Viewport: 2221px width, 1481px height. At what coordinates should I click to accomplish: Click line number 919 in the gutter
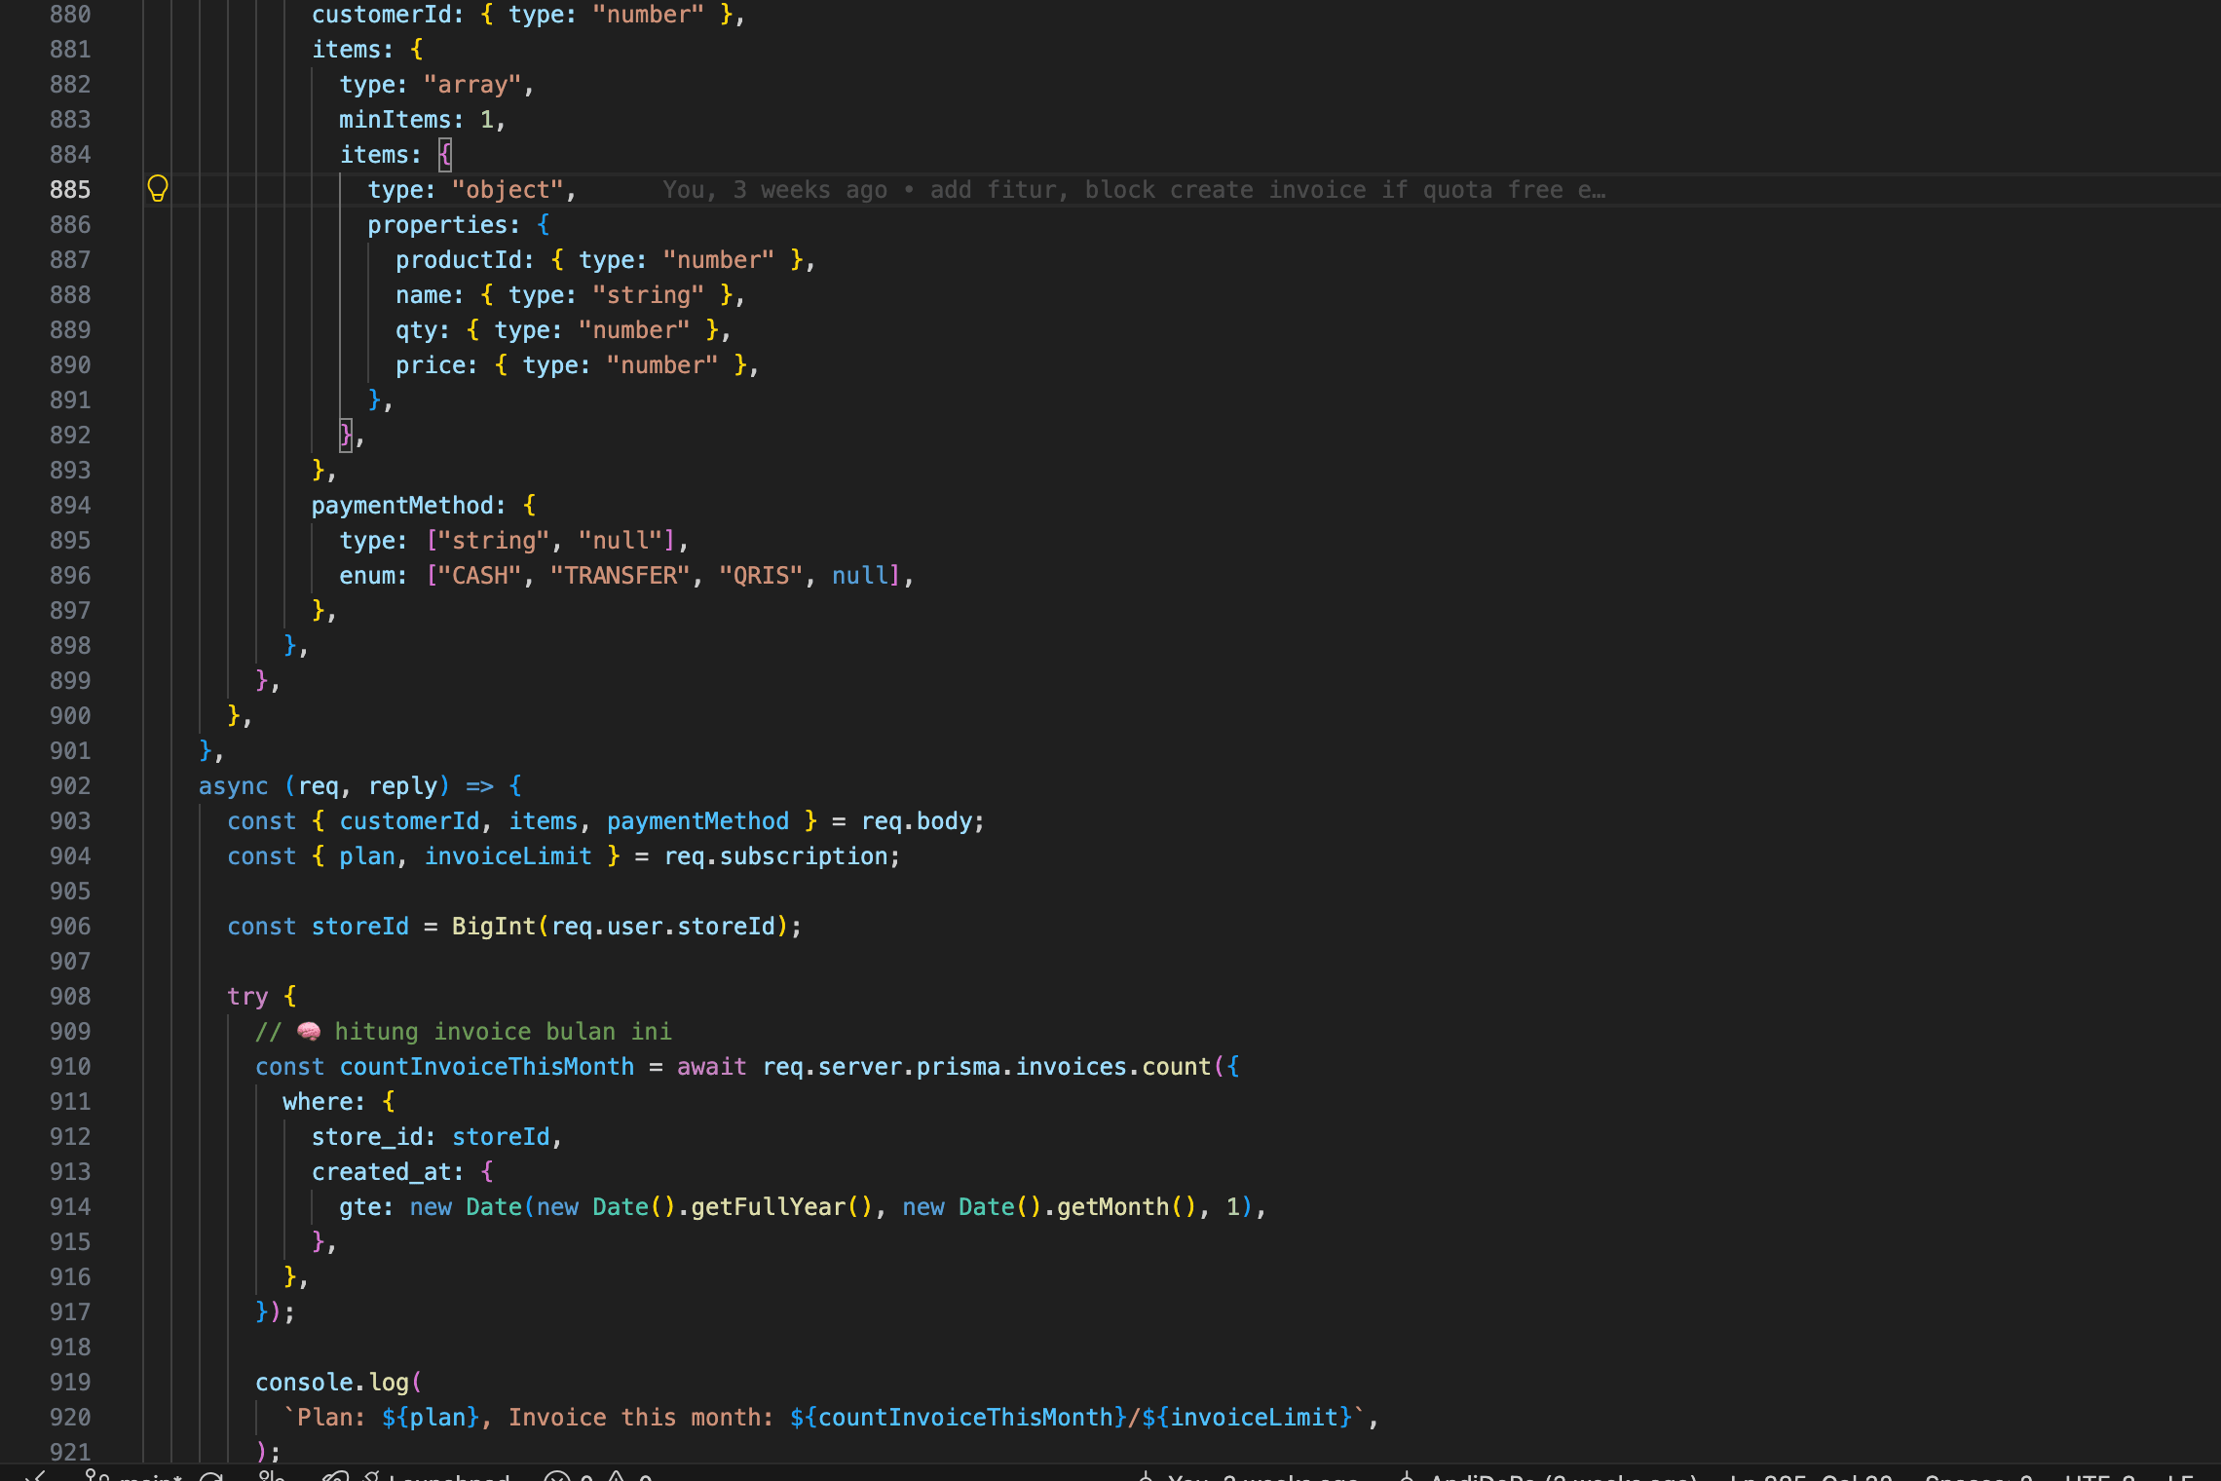(x=70, y=1383)
